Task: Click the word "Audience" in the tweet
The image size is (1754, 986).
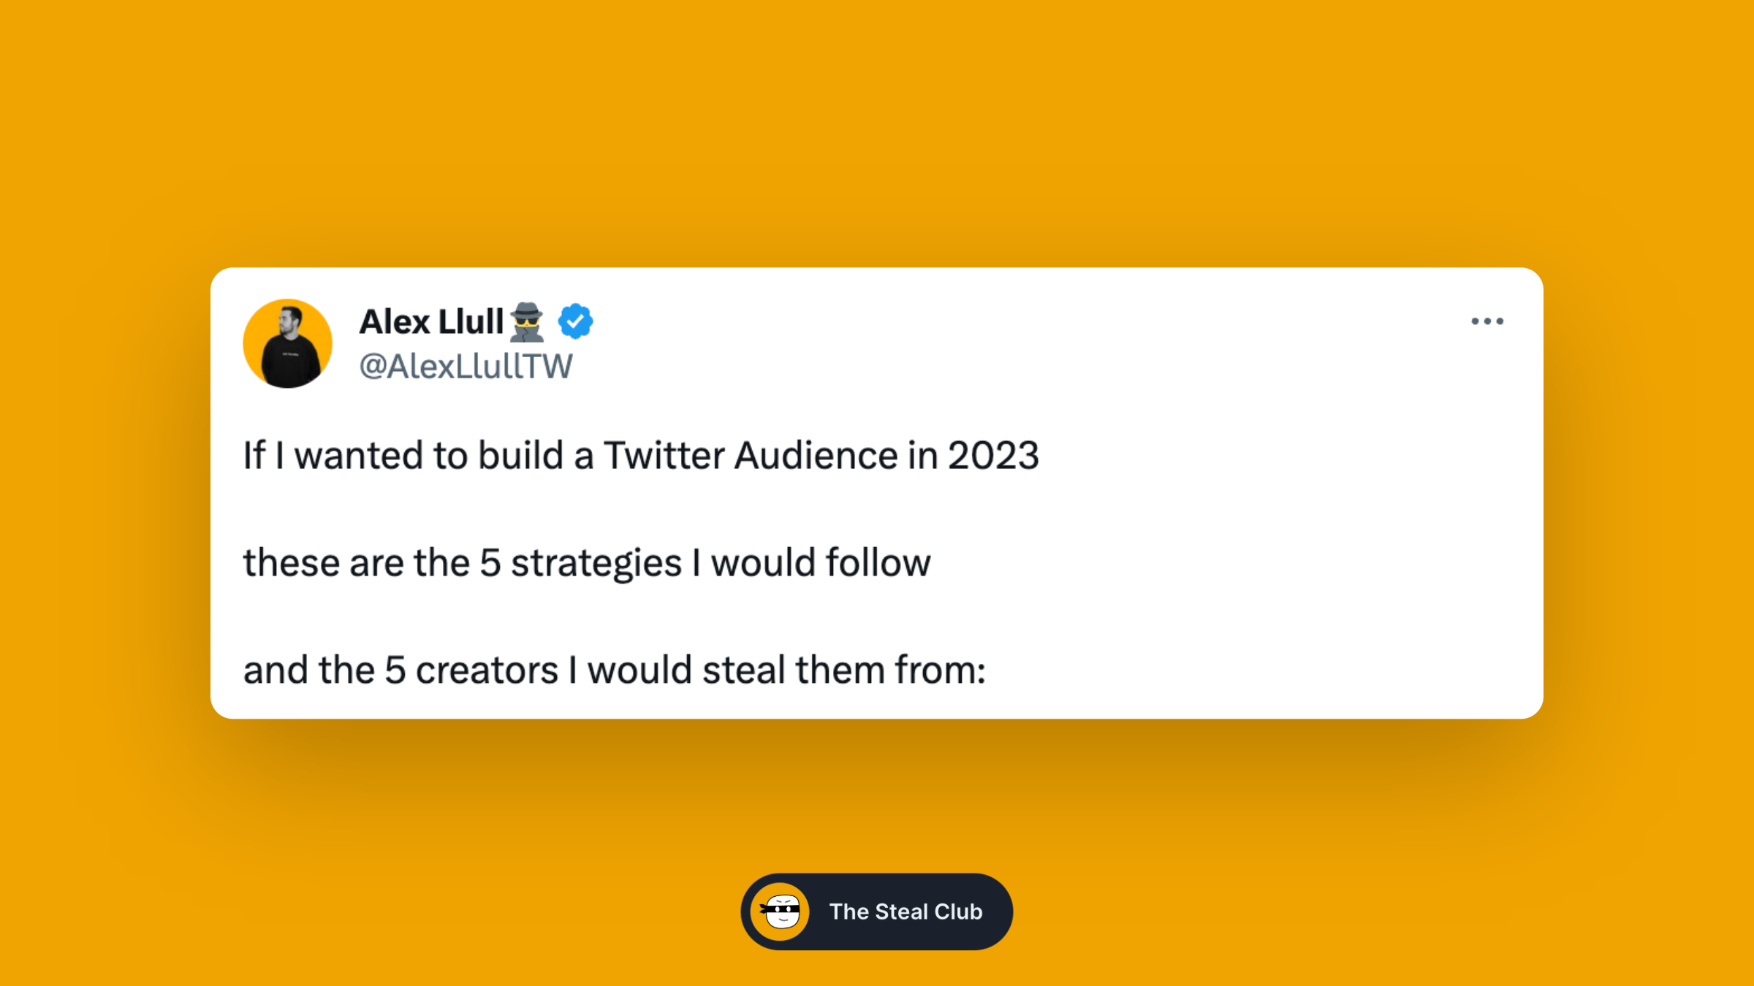Action: point(816,456)
